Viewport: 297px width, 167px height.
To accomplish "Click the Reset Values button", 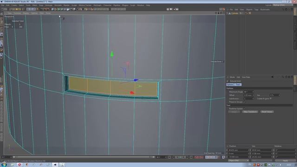I will pos(267,112).
